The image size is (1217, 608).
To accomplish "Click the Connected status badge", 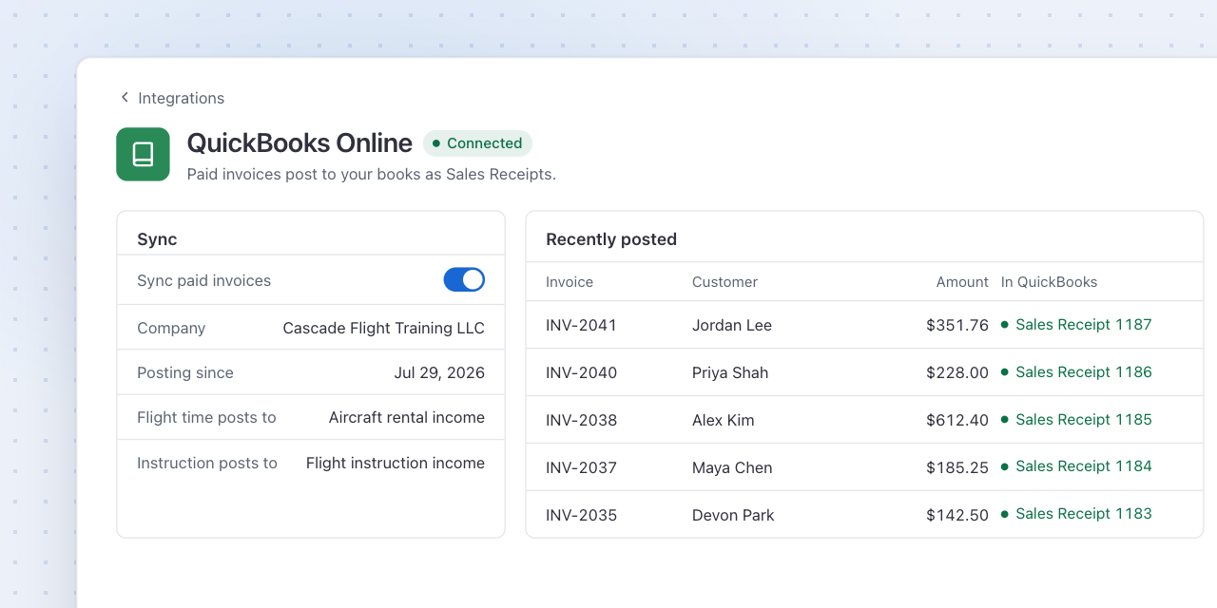I will [477, 143].
